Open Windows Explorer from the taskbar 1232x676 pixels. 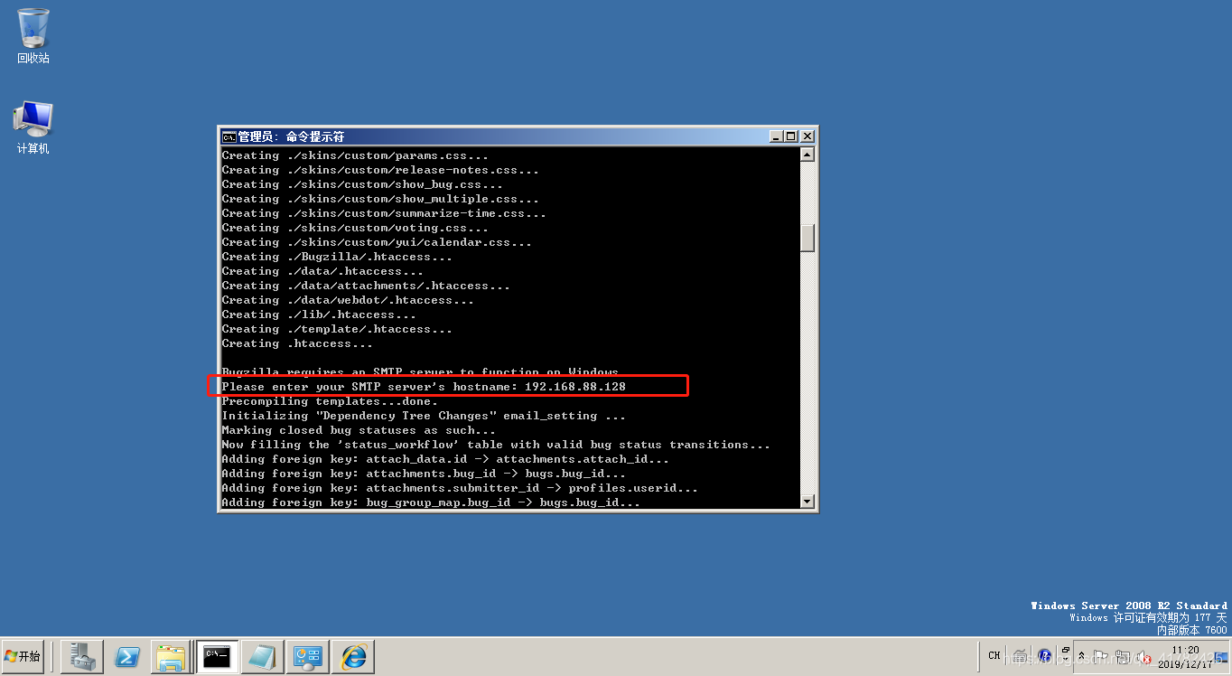(173, 656)
